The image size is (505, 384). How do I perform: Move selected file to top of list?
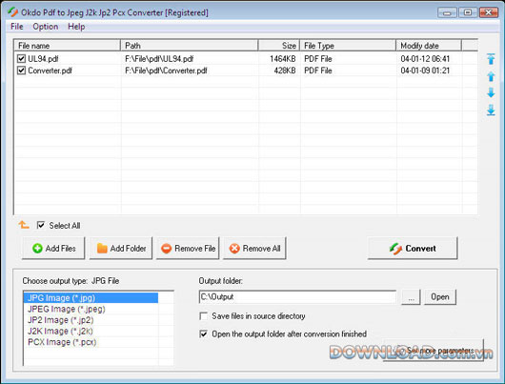click(491, 59)
